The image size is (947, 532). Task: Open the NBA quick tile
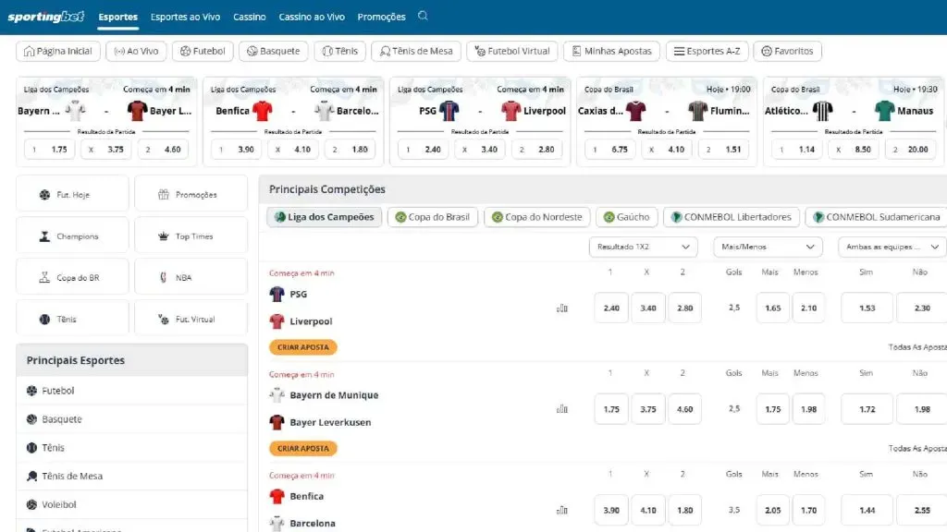tap(191, 277)
